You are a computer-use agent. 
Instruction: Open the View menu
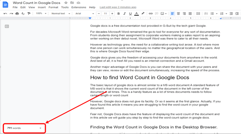coord(32,7)
